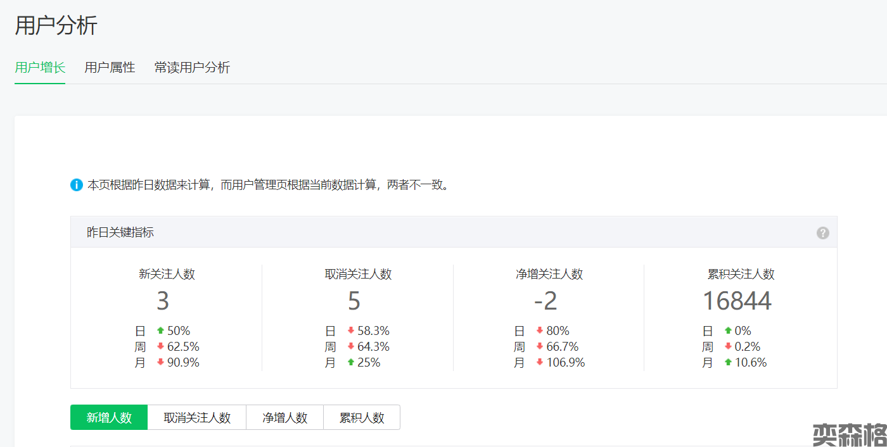View the 累积人数 chart
Image resolution: width=887 pixels, height=447 pixels.
tap(362, 418)
